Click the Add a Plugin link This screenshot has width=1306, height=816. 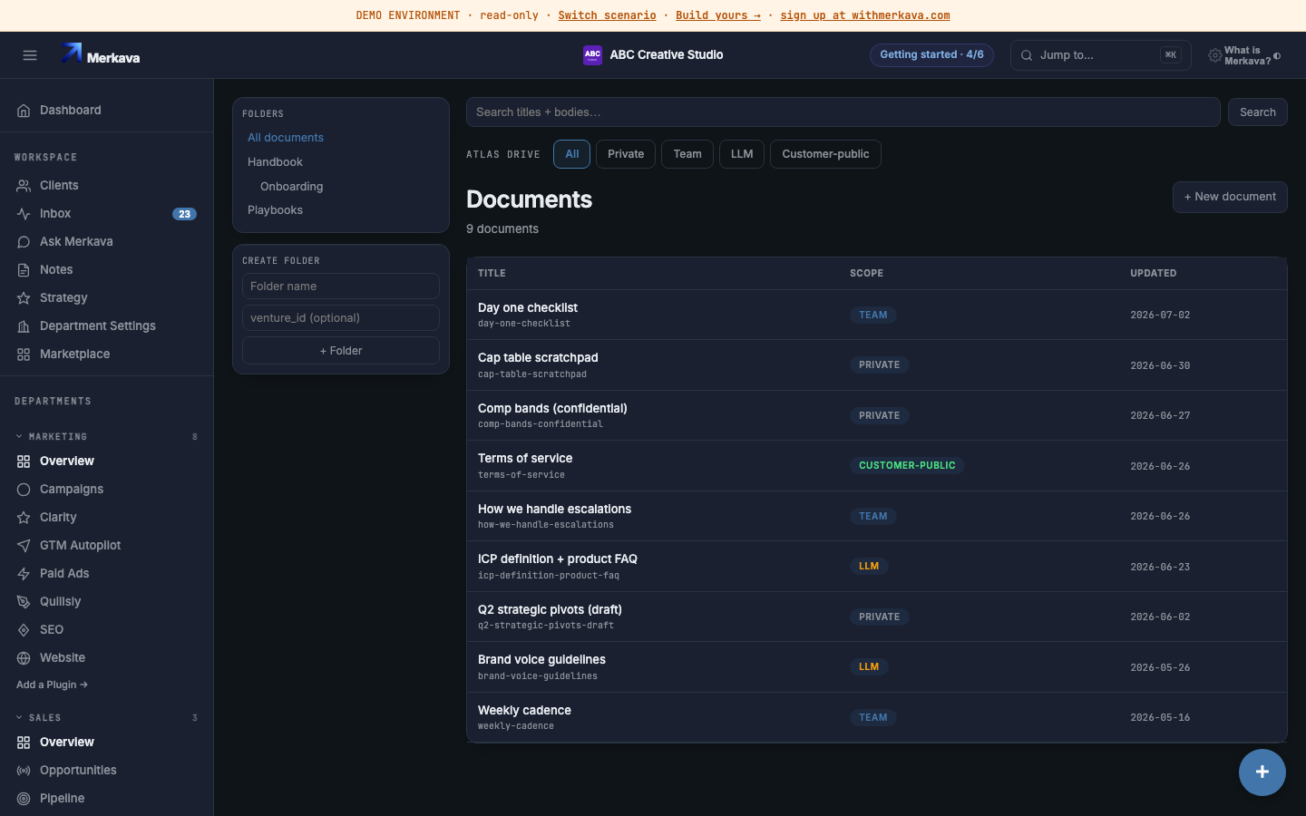52,685
